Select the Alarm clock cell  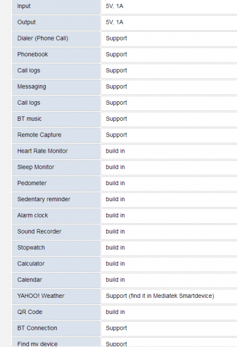56,216
